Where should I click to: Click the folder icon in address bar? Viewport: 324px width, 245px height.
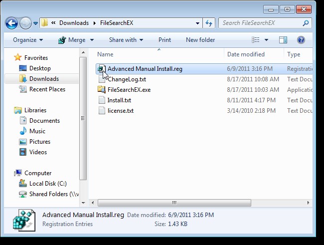(x=44, y=23)
